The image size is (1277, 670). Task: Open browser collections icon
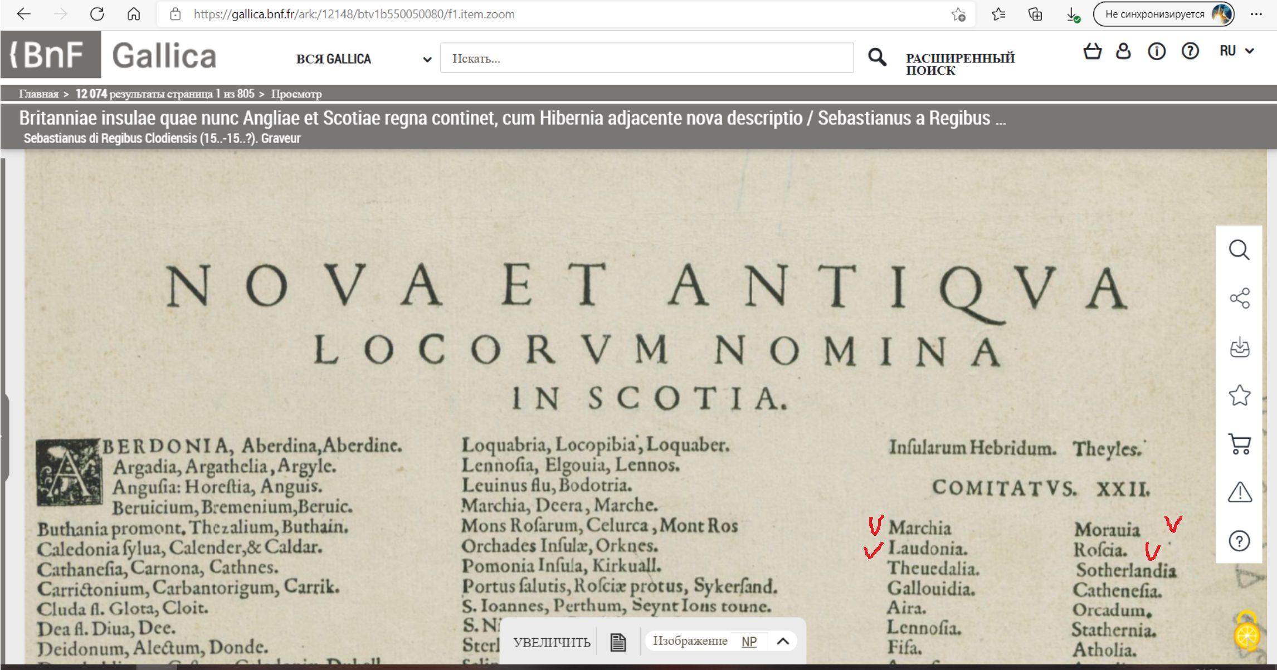(1035, 14)
